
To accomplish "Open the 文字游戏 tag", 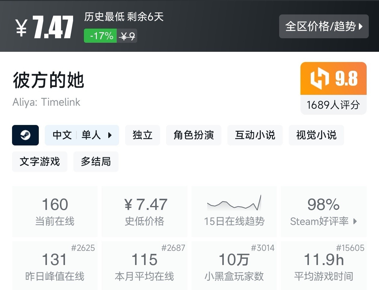I will 39,162.
